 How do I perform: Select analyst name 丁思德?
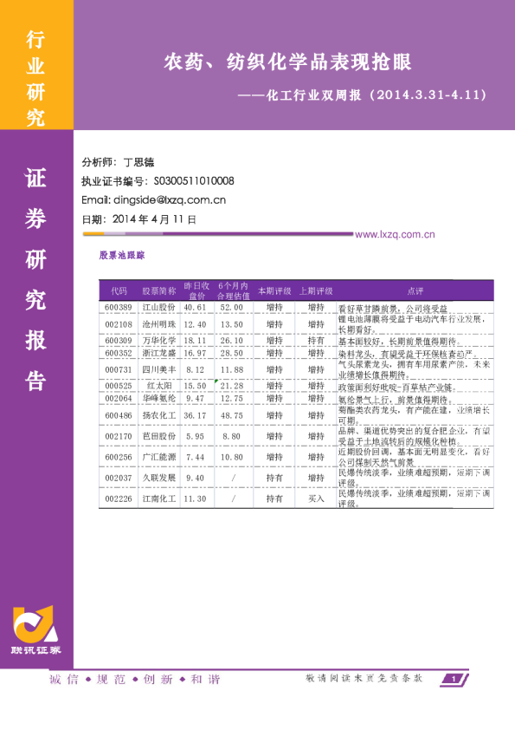click(139, 162)
